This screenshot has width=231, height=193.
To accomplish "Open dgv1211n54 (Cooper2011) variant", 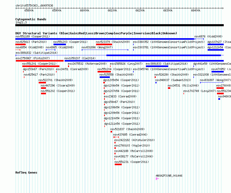I will pyautogui.click(x=122, y=124).
